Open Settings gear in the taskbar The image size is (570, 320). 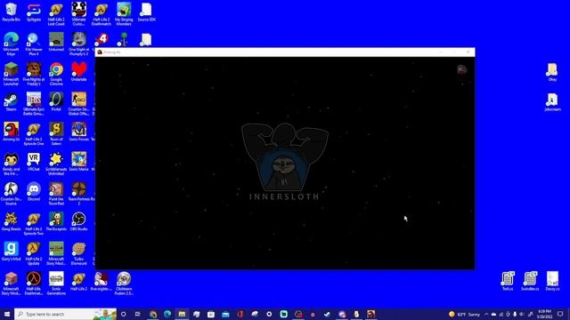[x=269, y=314]
